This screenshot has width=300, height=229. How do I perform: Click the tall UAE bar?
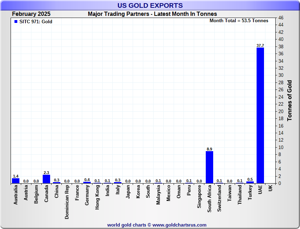260,115
